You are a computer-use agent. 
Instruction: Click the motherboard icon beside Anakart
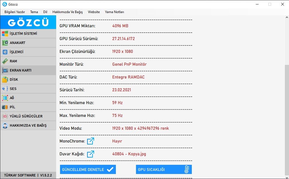(x=5, y=43)
